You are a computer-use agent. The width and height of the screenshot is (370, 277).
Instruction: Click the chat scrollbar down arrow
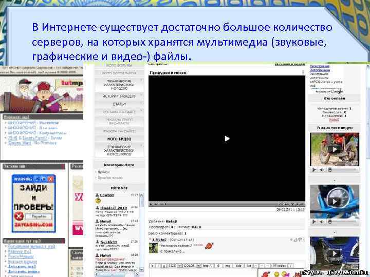[x=142, y=269]
